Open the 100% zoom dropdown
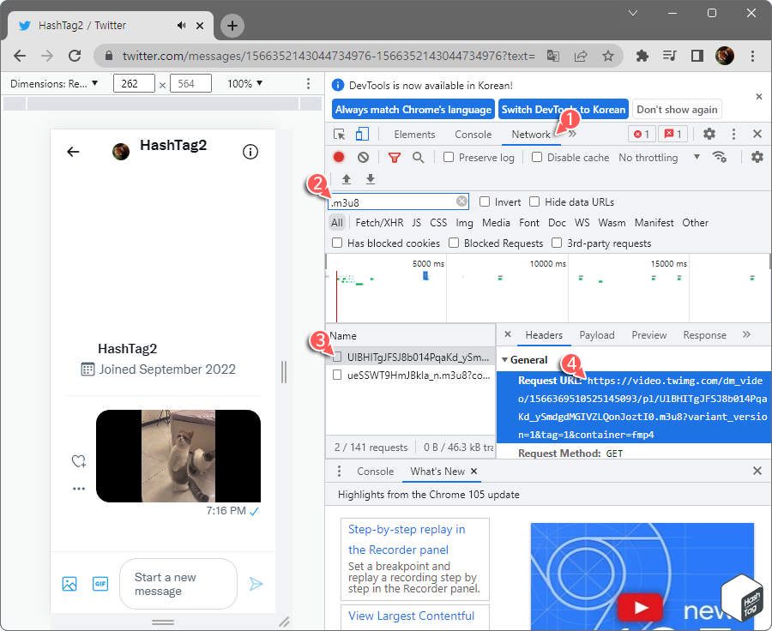772x631 pixels. click(244, 84)
